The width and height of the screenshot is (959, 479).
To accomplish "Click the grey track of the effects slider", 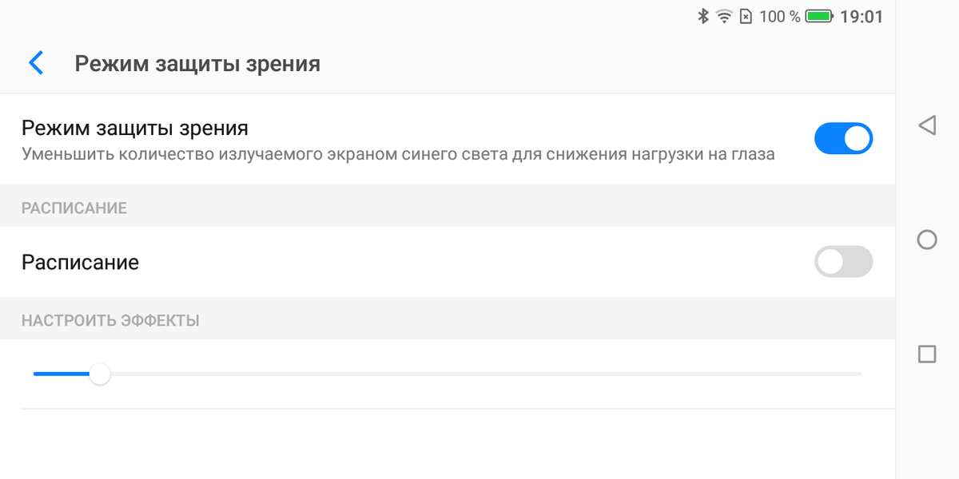I will click(x=479, y=374).
